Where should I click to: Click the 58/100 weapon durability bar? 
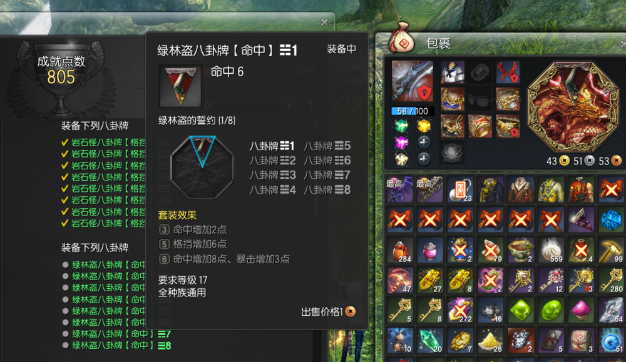[x=413, y=111]
